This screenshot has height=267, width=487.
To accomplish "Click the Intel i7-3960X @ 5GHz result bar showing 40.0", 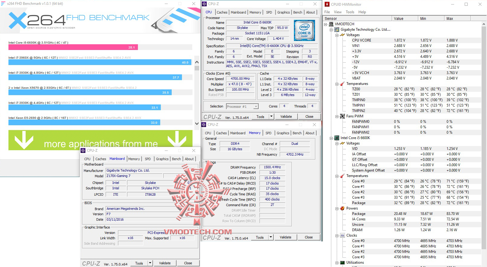I will click(x=100, y=62).
